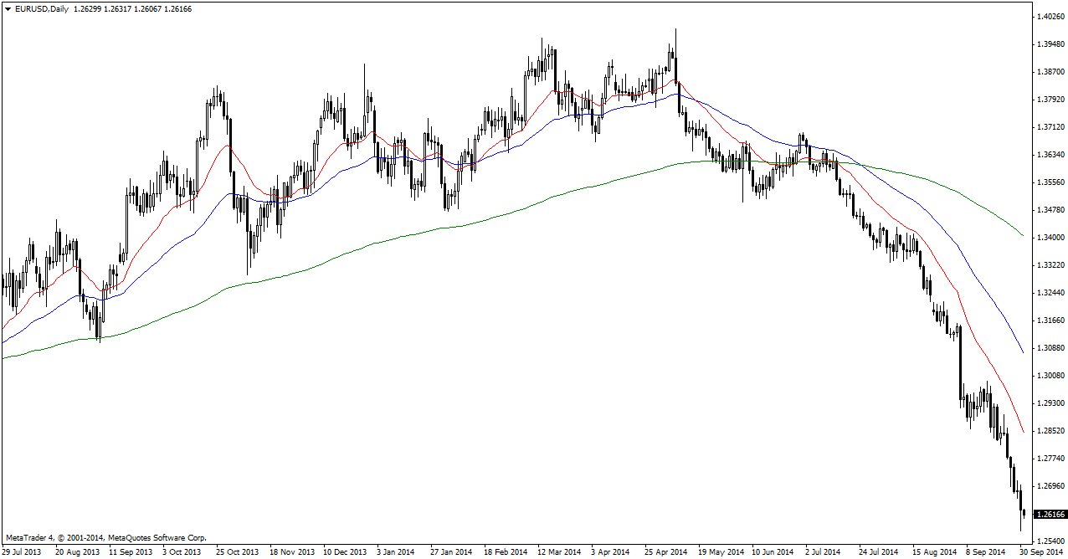Select the 30 Sep 2014 date label
Image resolution: width=1068 pixels, height=559 pixels.
[x=1042, y=552]
